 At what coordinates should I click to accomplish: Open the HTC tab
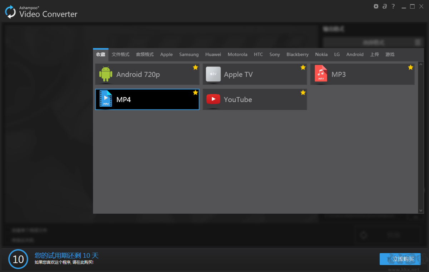pyautogui.click(x=258, y=54)
